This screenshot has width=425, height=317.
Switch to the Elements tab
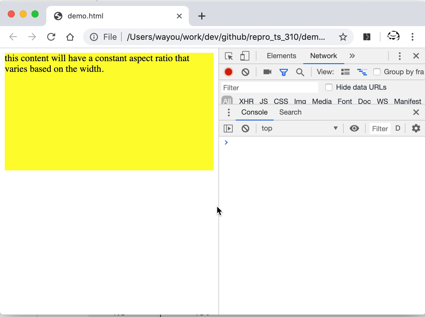pos(281,56)
